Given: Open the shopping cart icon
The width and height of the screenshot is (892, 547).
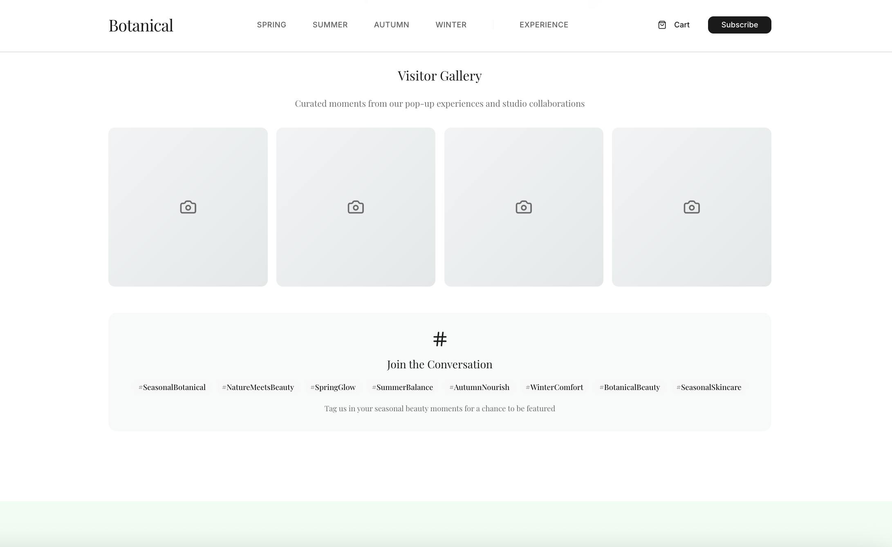Looking at the screenshot, I should pyautogui.click(x=662, y=25).
